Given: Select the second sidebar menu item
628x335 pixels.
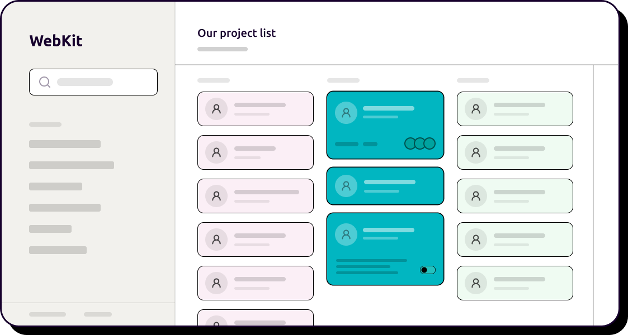Looking at the screenshot, I should click(x=72, y=165).
